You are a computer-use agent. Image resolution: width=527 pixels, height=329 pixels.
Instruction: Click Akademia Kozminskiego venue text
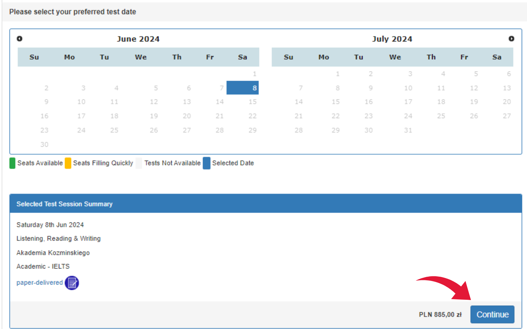(x=53, y=253)
